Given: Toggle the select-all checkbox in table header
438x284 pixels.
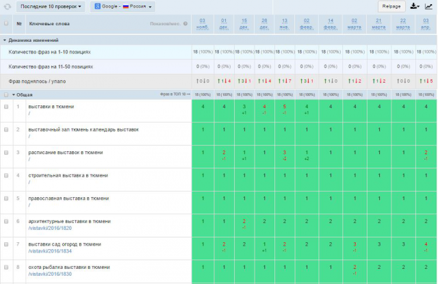Looking at the screenshot, I should click(x=6, y=23).
